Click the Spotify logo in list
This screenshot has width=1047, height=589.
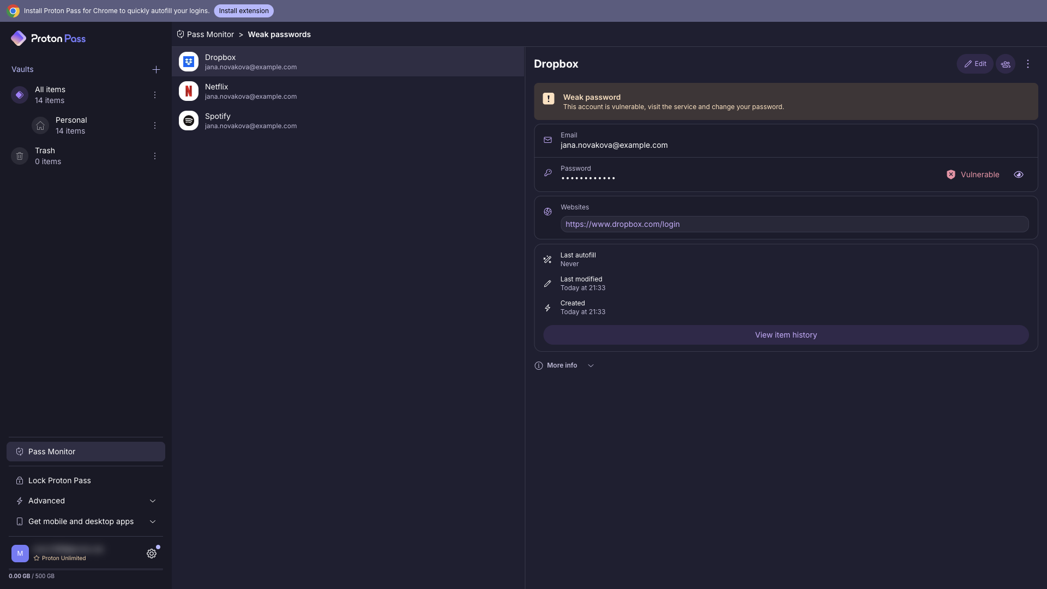pyautogui.click(x=189, y=121)
